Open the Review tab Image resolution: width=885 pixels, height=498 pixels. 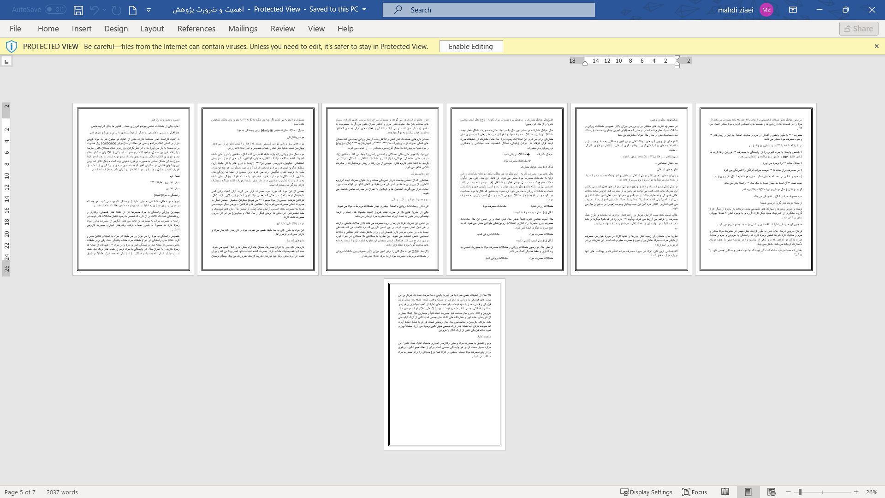[x=283, y=29]
